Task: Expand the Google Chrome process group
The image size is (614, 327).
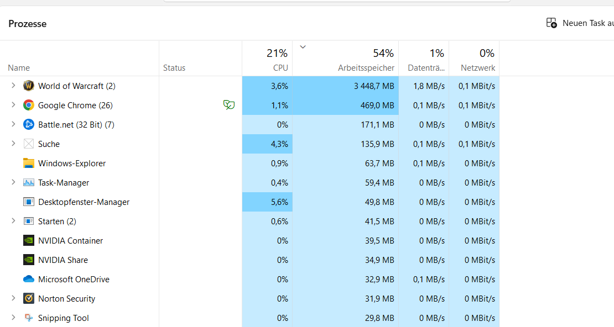Action: (x=13, y=105)
